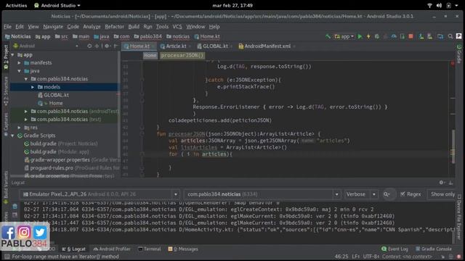Select the Home class in project tree
465x261 pixels.
click(x=56, y=103)
